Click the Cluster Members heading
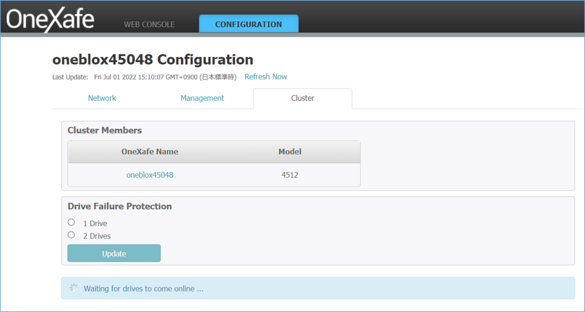Screen dimensions: 585x312 pyautogui.click(x=105, y=130)
